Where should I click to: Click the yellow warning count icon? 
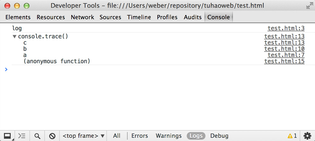click(x=292, y=136)
